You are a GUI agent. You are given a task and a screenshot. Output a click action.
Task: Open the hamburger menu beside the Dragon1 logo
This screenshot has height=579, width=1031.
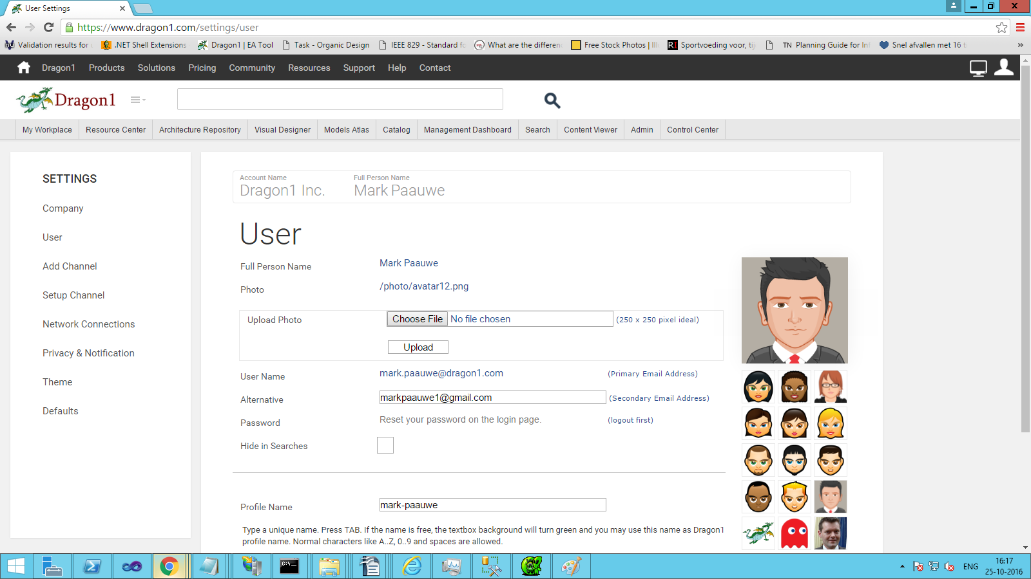click(x=138, y=100)
